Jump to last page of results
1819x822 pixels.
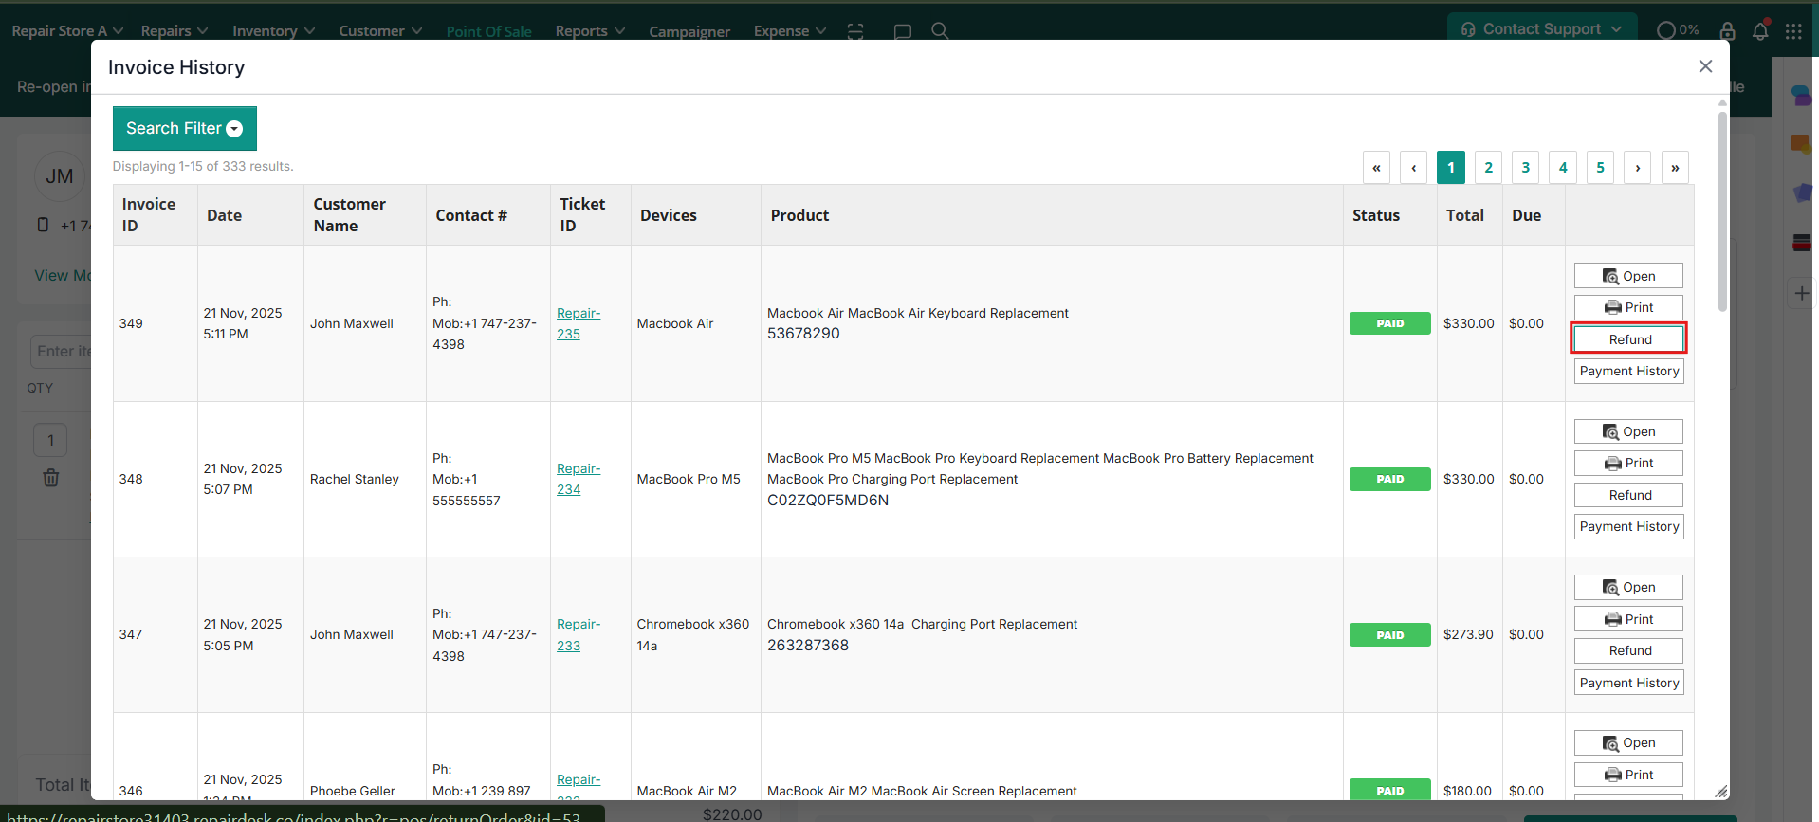[1675, 167]
